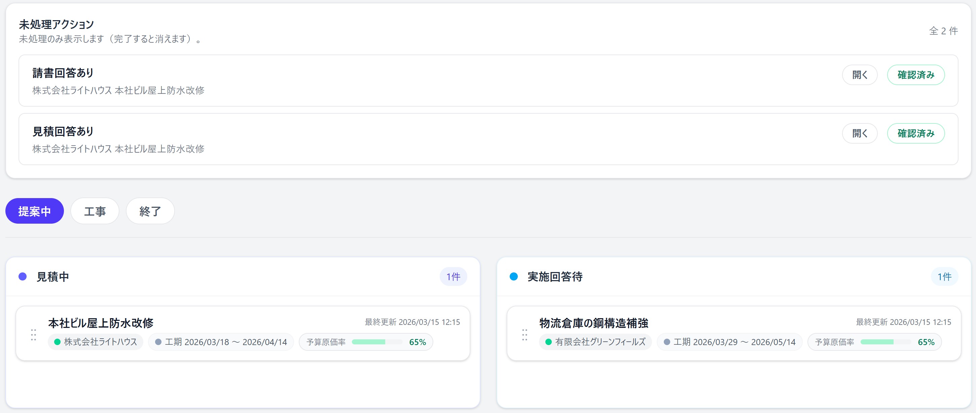Switch to the 工事 tab

[95, 211]
